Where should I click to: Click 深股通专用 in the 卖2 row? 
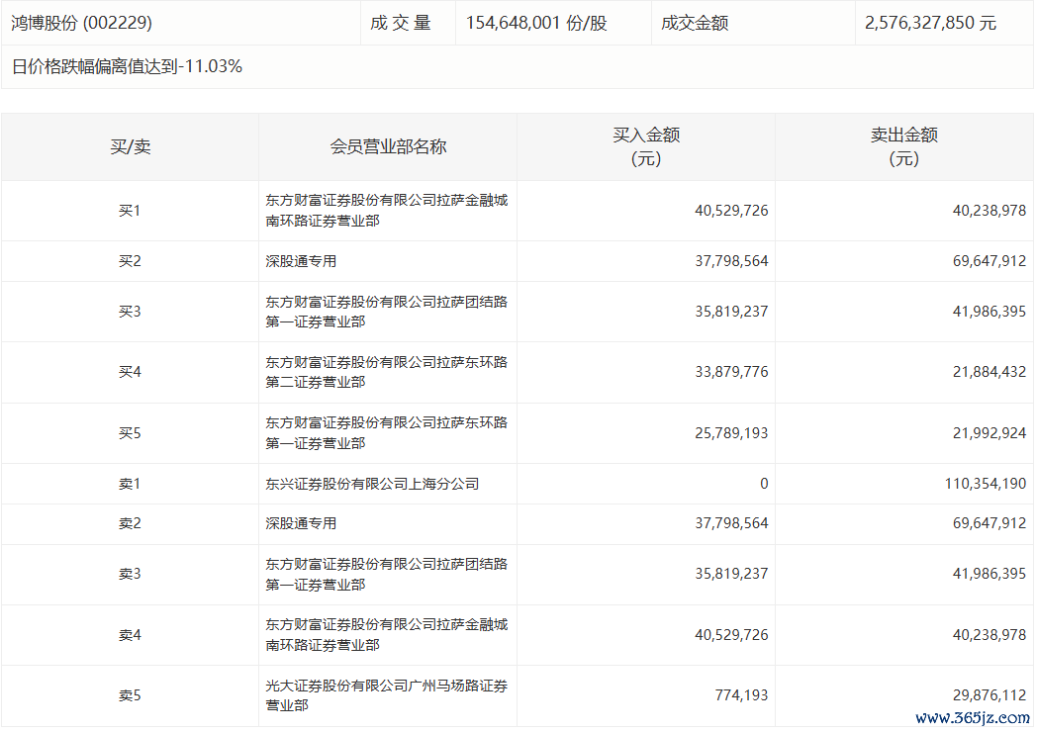tap(301, 523)
